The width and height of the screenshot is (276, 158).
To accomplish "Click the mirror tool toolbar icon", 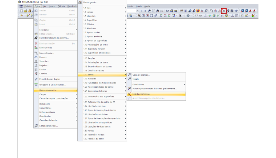I will (x=219, y=11).
